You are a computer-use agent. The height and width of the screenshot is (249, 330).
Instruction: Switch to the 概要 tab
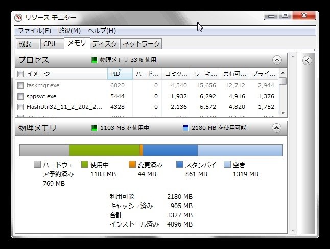pyautogui.click(x=28, y=44)
